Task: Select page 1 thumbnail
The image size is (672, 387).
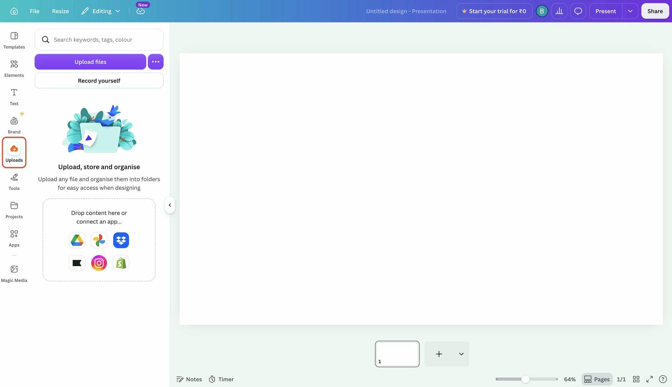Action: [397, 354]
